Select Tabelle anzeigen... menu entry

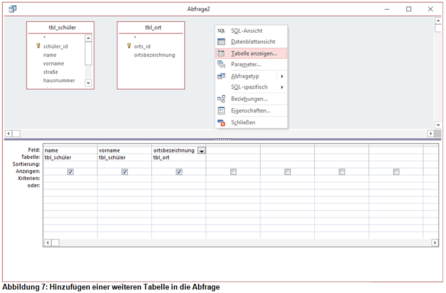(254, 53)
